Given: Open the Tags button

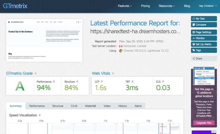Looking at the screenshot, I should [204, 50].
